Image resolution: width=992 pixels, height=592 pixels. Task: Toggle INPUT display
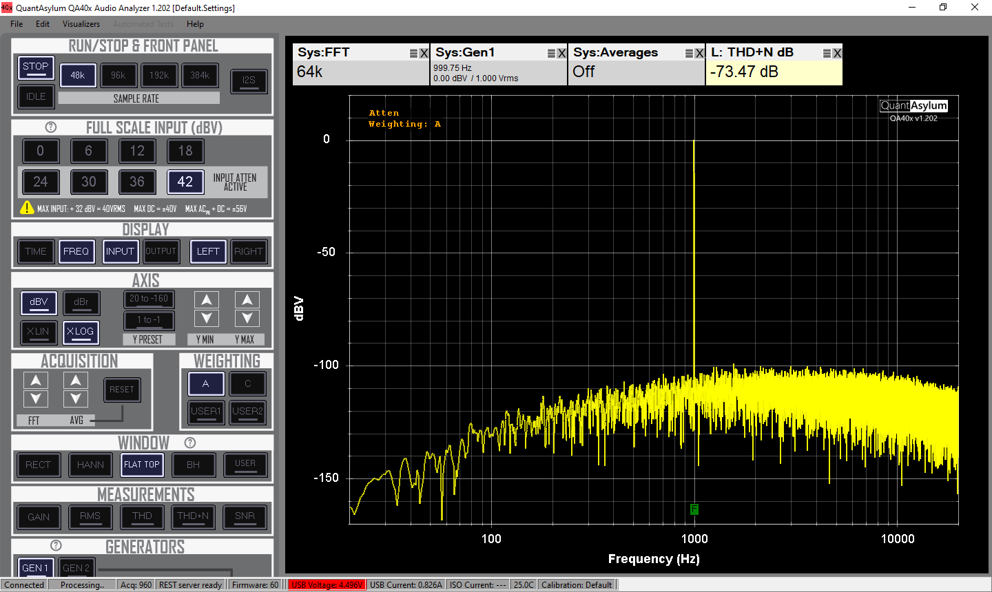pyautogui.click(x=120, y=252)
